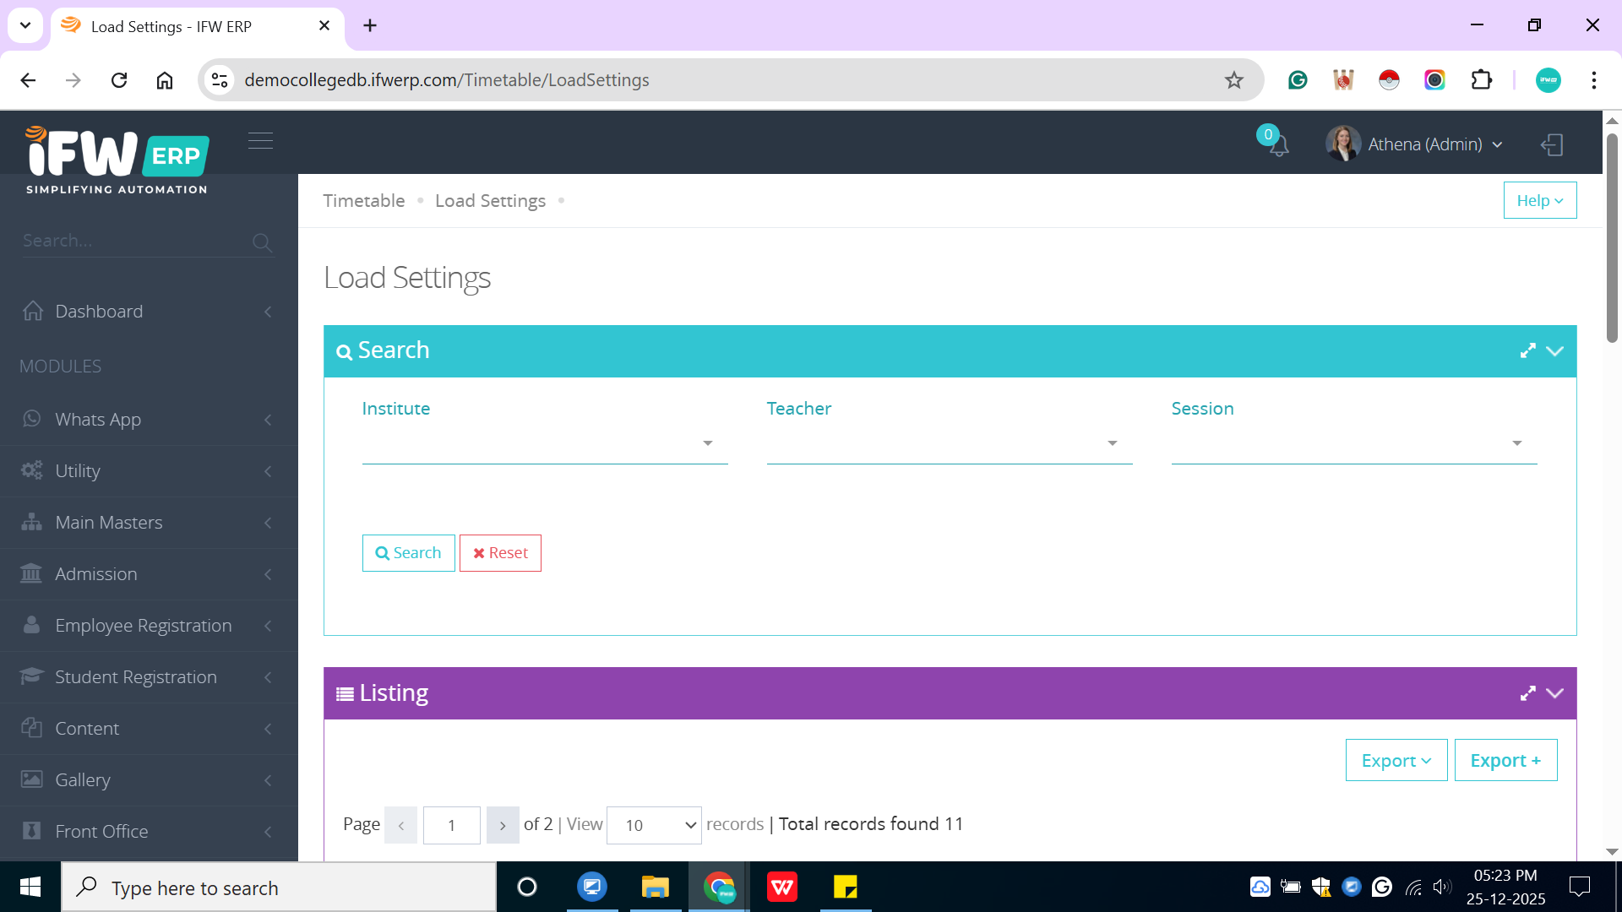Click the notification bell icon
Viewport: 1622px width, 912px height.
point(1278,145)
